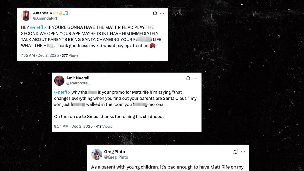Click the Amir Noorali display name

(78, 78)
